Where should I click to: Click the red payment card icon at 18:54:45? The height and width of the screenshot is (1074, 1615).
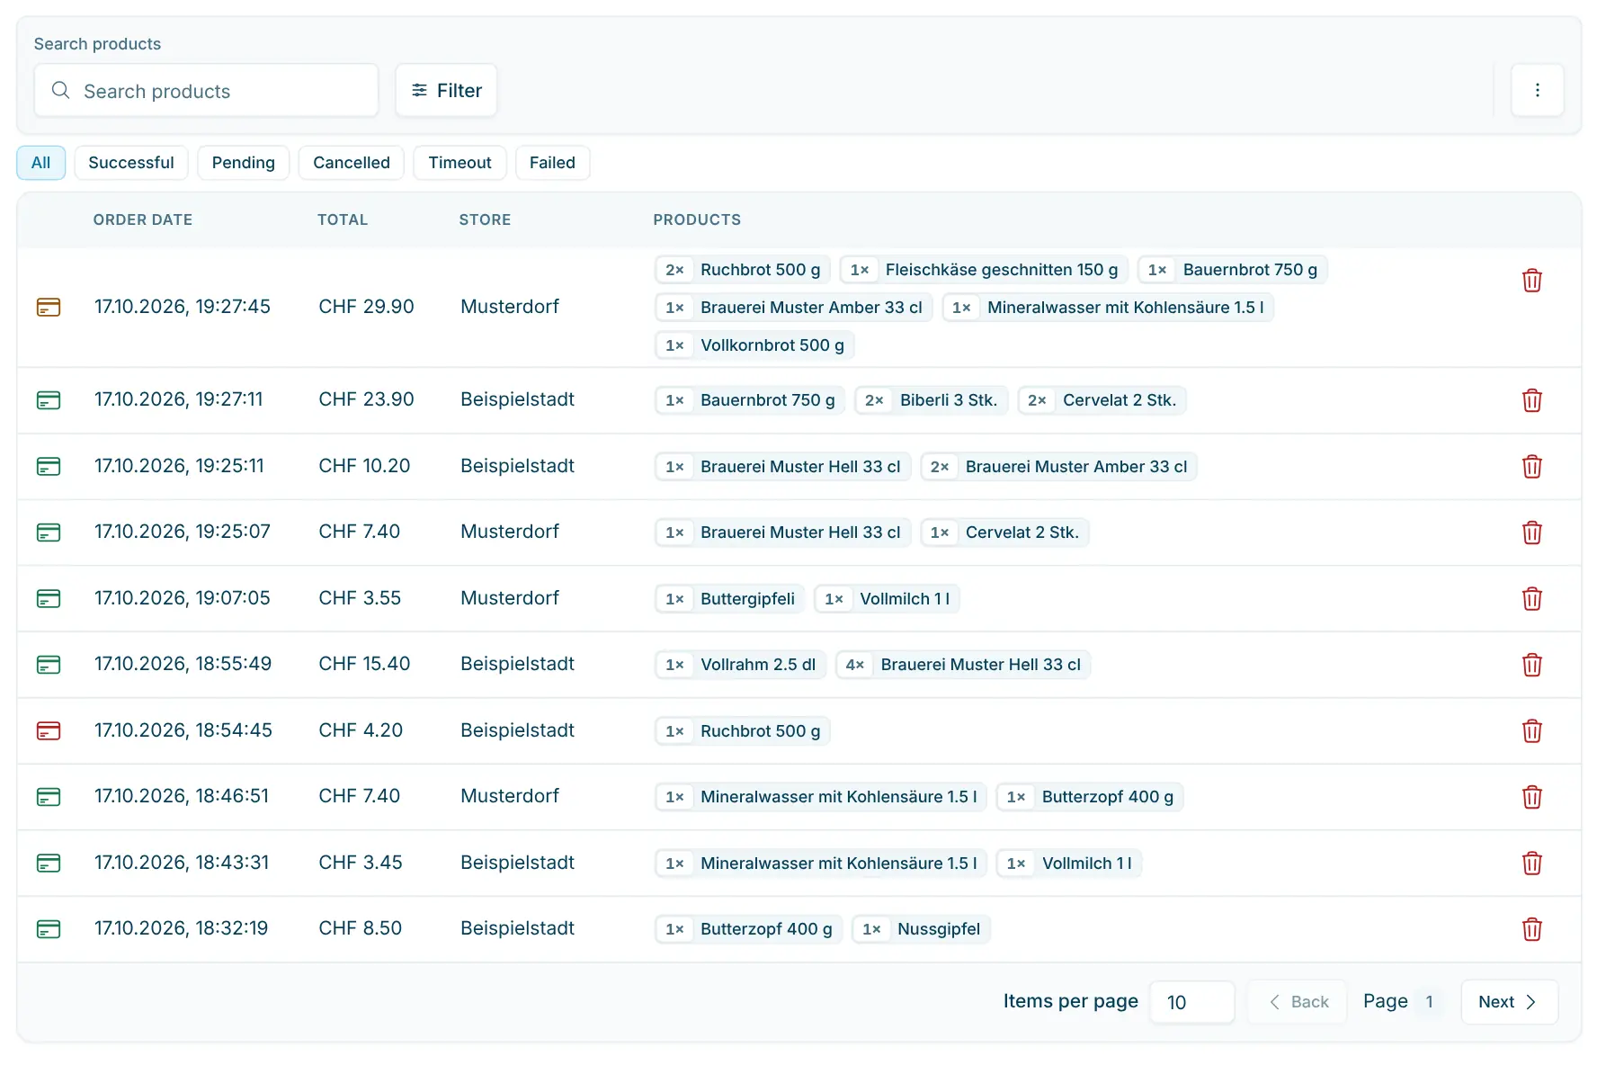[x=49, y=731]
